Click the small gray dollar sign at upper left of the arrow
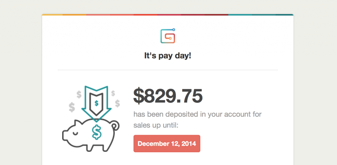The width and height of the screenshot is (337, 165). coord(79,94)
